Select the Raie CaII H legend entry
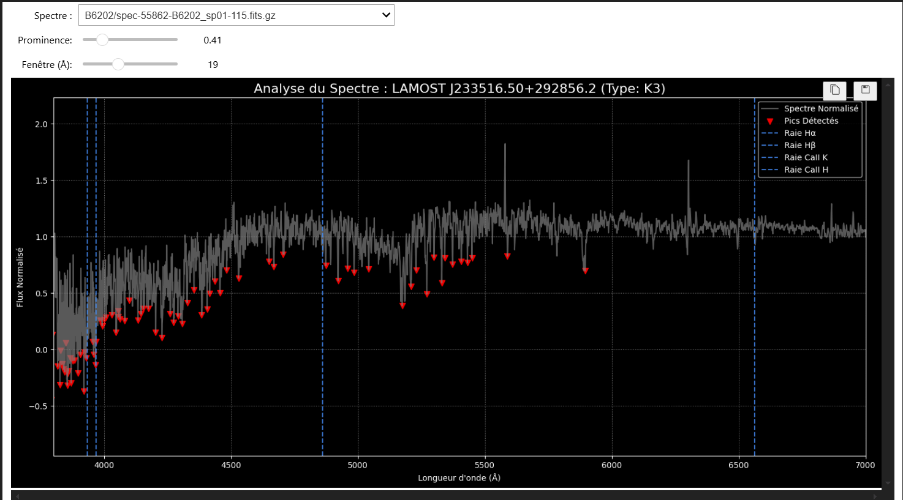The width and height of the screenshot is (903, 500). [x=806, y=170]
